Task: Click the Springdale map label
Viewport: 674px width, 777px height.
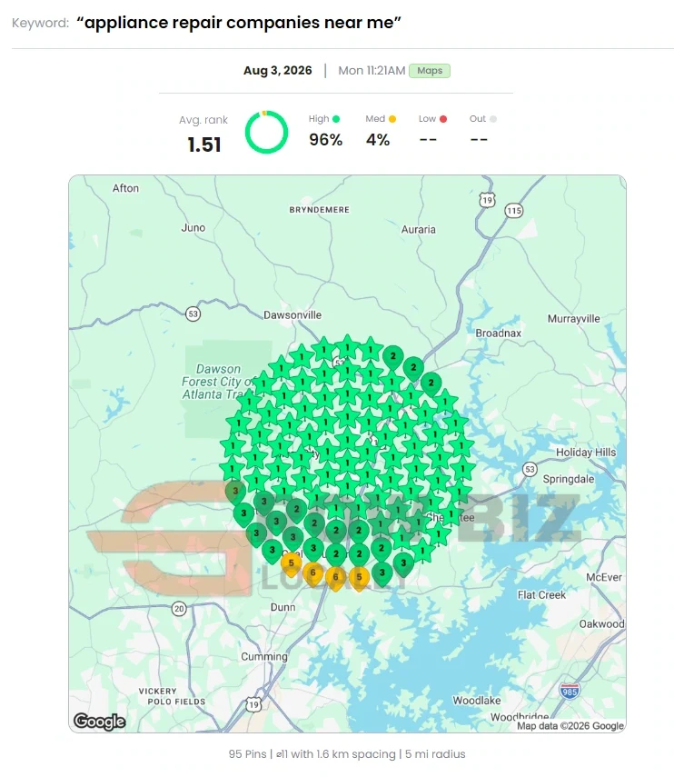Action: click(569, 479)
